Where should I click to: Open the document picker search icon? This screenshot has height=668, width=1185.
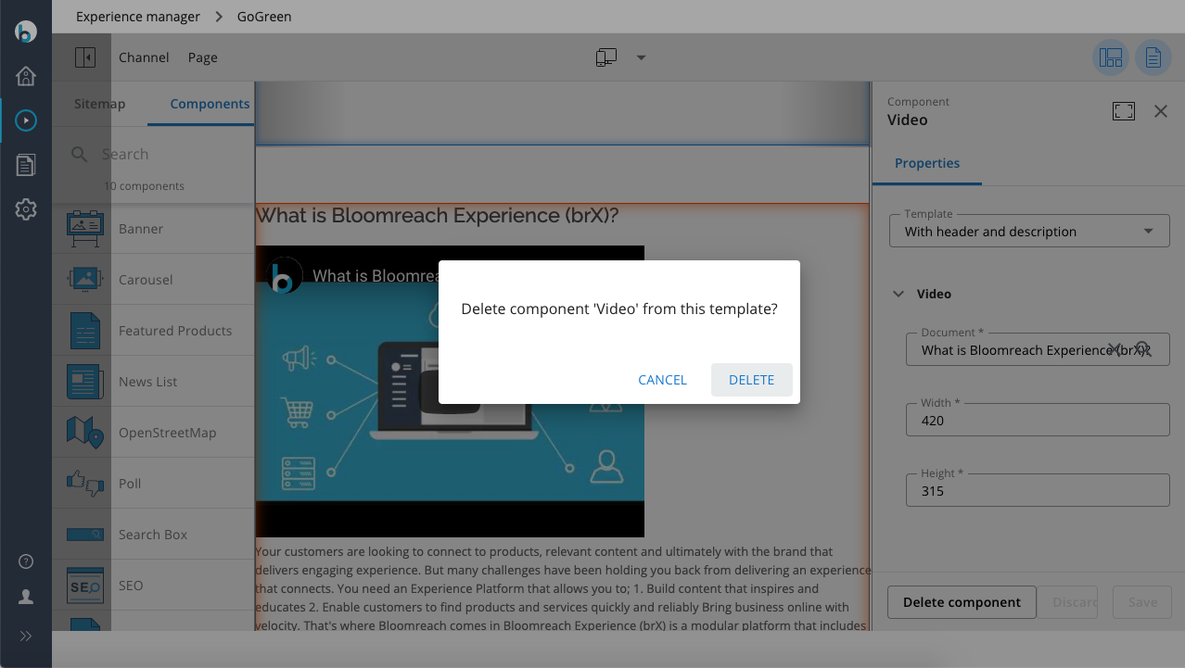click(x=1144, y=349)
